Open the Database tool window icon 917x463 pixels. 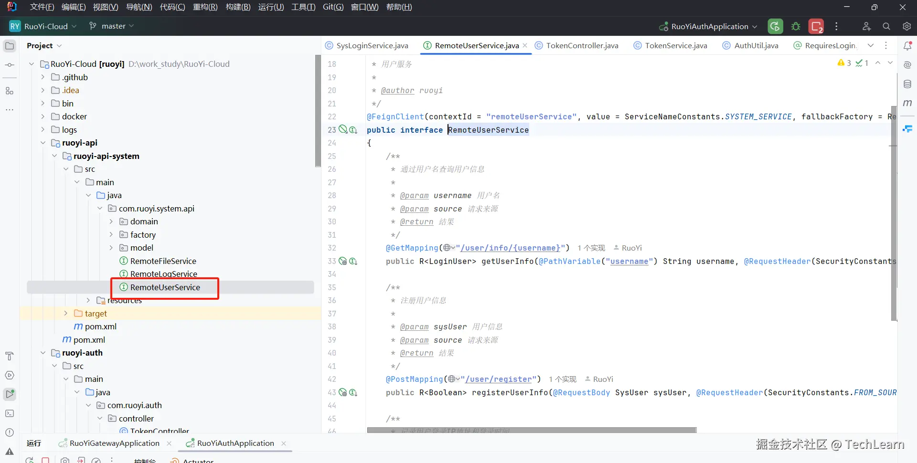pyautogui.click(x=907, y=84)
